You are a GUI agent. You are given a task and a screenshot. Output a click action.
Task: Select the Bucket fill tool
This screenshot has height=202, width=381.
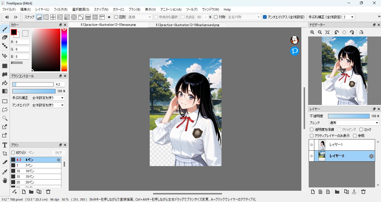(x=5, y=83)
